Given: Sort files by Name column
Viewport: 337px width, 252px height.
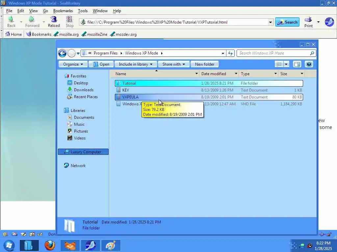Looking at the screenshot, I should (x=121, y=74).
